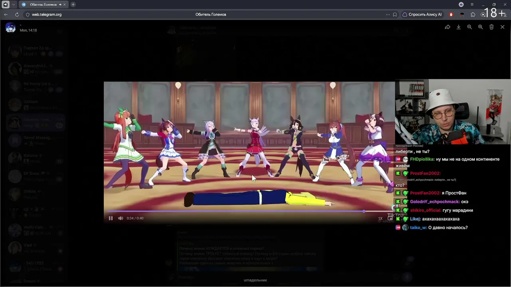Mute the Обитель Големов tab audio
The image size is (511, 287).
pos(60,5)
